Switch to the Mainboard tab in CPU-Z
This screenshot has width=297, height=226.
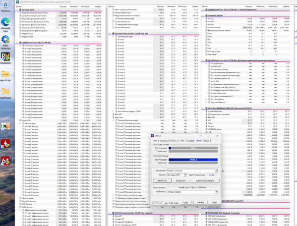164,141
